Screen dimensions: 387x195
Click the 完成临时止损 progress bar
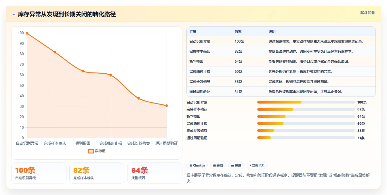pos(306,123)
